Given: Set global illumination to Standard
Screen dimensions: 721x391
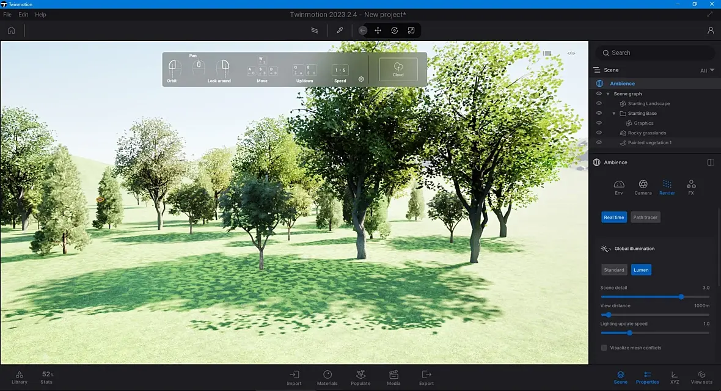Looking at the screenshot, I should [x=614, y=270].
